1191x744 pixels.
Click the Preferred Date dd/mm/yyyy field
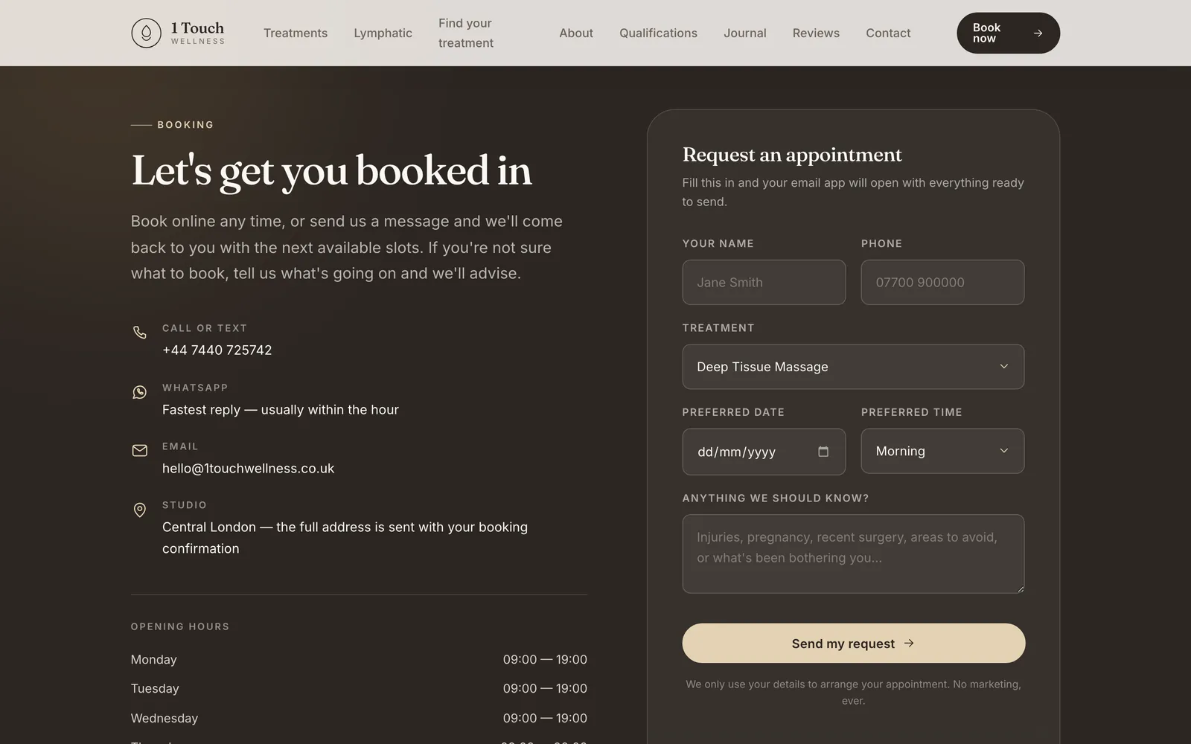coord(764,452)
